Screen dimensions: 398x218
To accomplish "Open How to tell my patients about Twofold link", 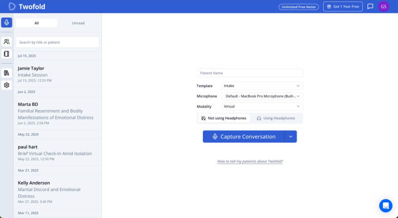I will [250, 161].
